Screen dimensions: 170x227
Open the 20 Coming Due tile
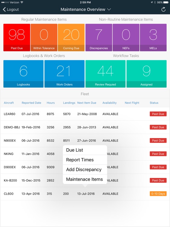71,38
